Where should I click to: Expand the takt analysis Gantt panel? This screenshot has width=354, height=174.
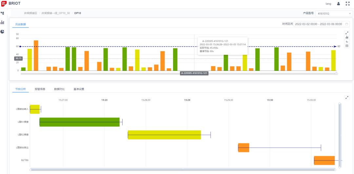coord(347,98)
